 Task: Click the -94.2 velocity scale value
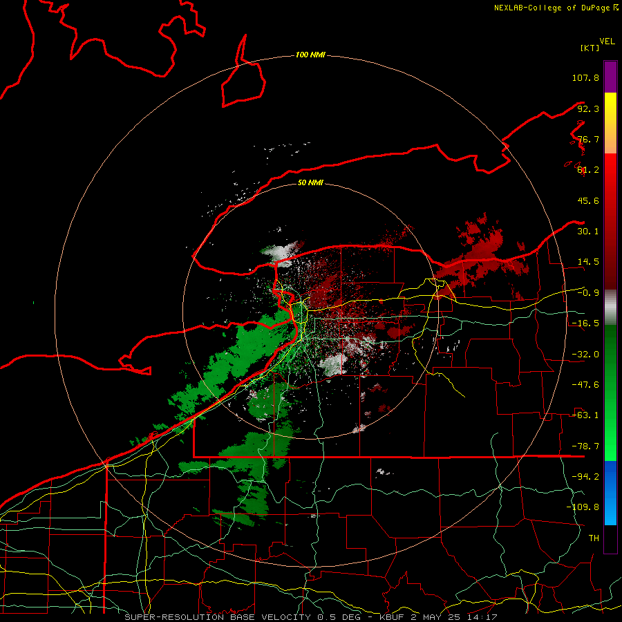[x=585, y=477]
